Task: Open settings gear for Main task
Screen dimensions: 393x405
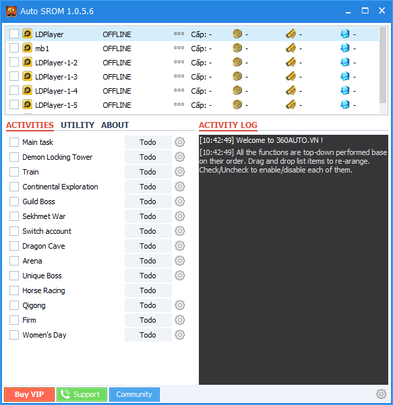Action: point(179,142)
